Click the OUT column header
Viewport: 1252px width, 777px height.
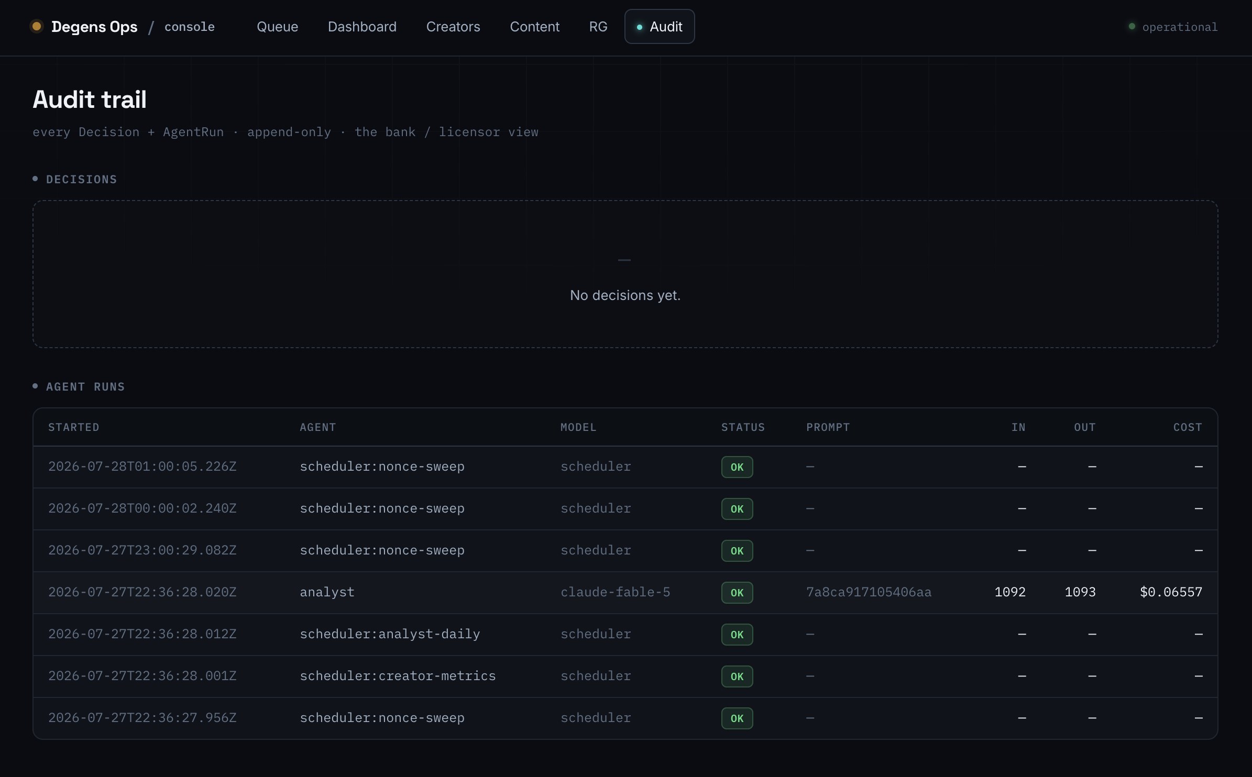(x=1085, y=427)
